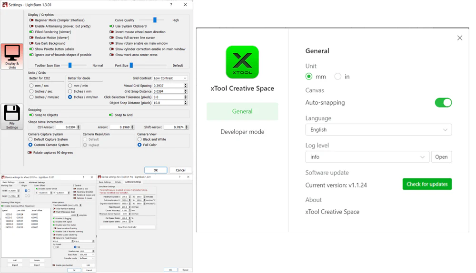Click OK in the LightBurn Settings dialog
Viewport: 476px width, 273px height.
(156, 170)
